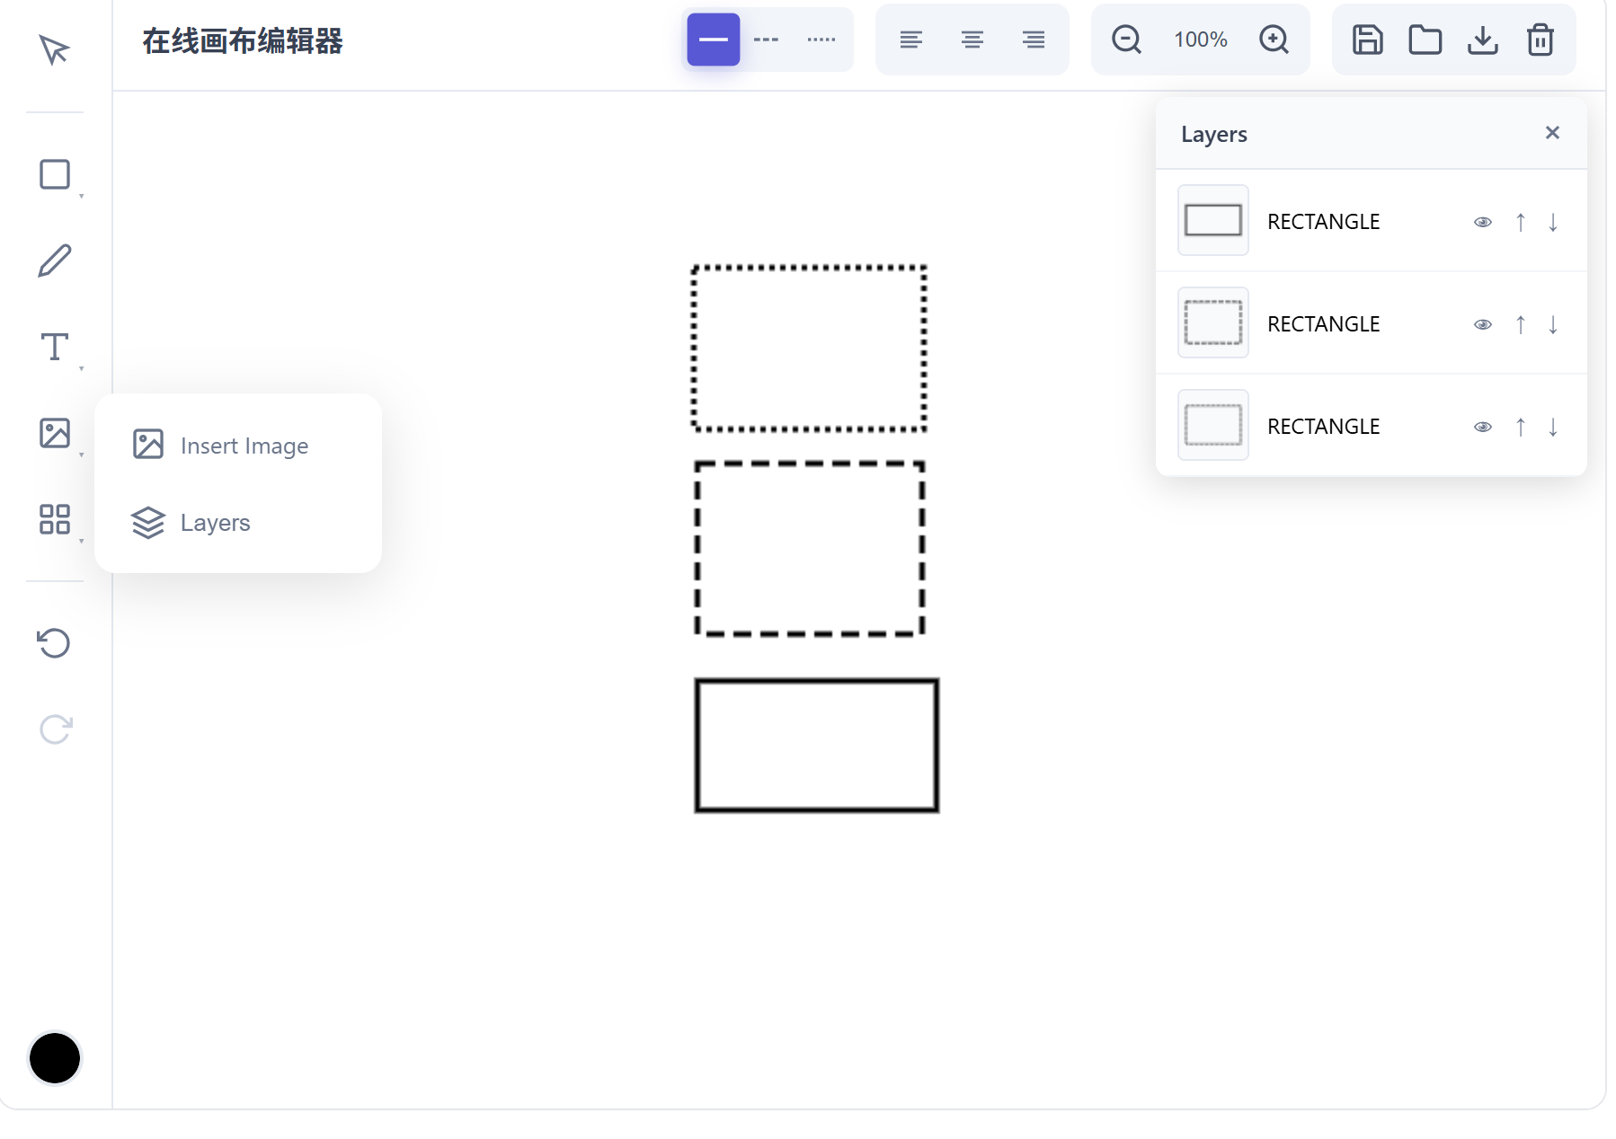Select the Text tool
This screenshot has height=1139, width=1616.
coord(54,347)
